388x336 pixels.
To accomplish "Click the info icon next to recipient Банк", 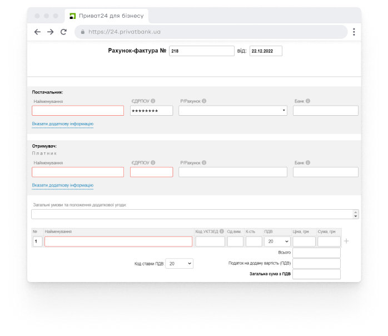I will coord(308,162).
